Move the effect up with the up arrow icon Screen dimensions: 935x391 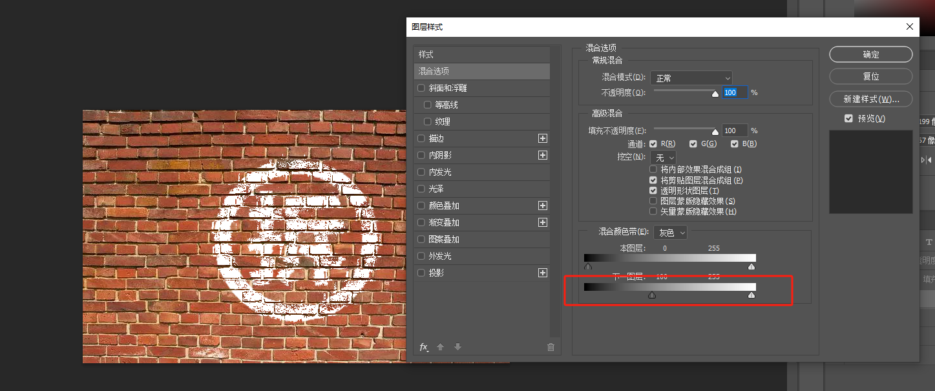pos(440,347)
